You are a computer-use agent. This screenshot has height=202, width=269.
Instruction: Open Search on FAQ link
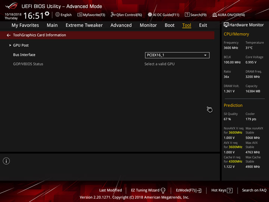click(254, 190)
